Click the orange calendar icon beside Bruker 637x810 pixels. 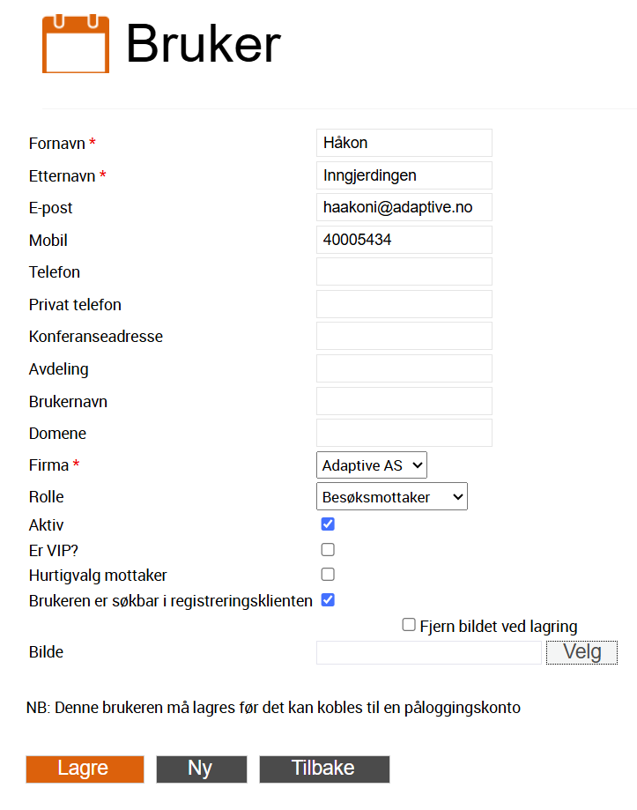coord(76,44)
